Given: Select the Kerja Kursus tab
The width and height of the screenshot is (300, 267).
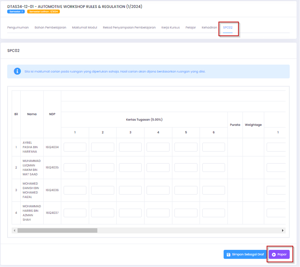Looking at the screenshot, I should (x=170, y=28).
